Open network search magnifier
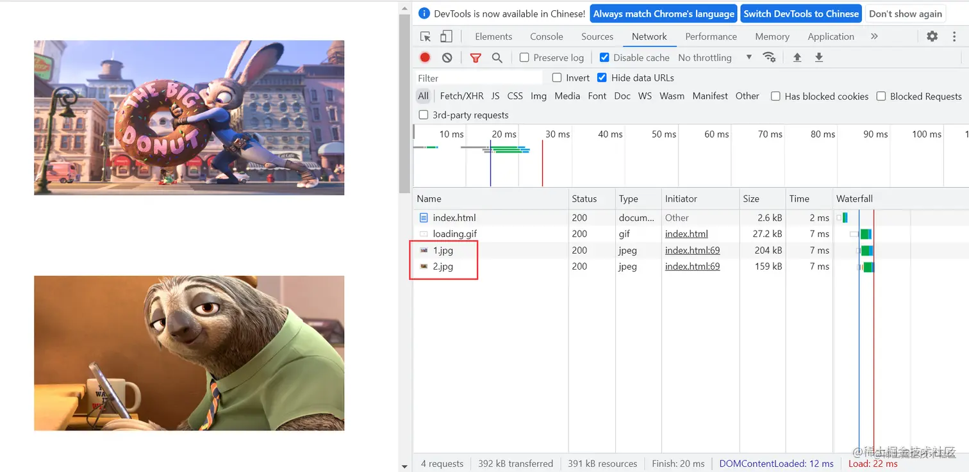The height and width of the screenshot is (472, 969). 497,58
